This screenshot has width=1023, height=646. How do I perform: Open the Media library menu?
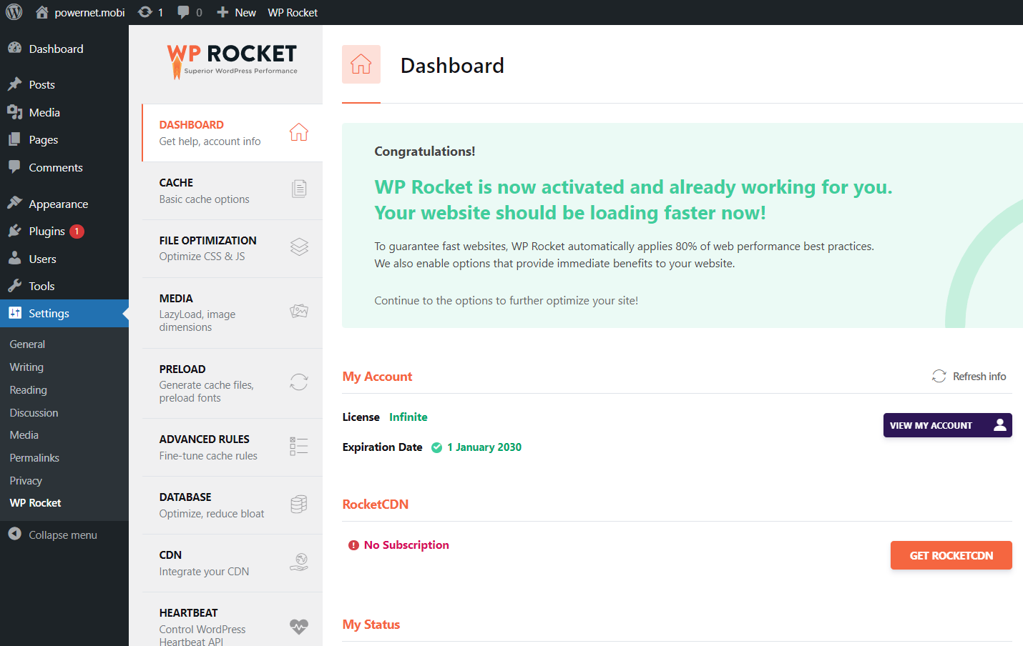[x=64, y=112]
